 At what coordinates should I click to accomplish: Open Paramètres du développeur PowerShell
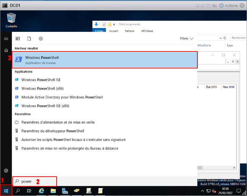pos(52,131)
